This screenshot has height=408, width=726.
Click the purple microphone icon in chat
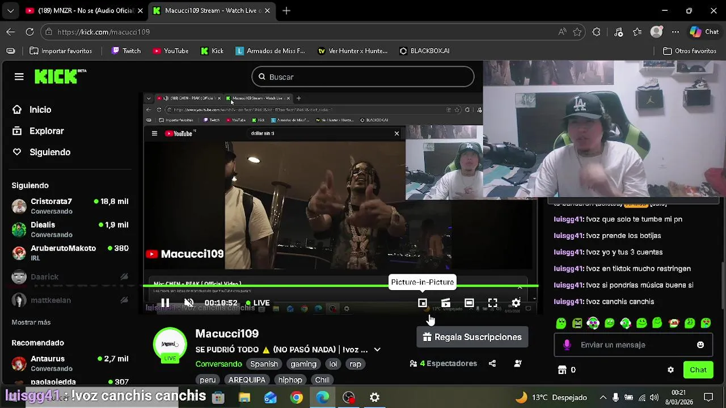click(567, 345)
